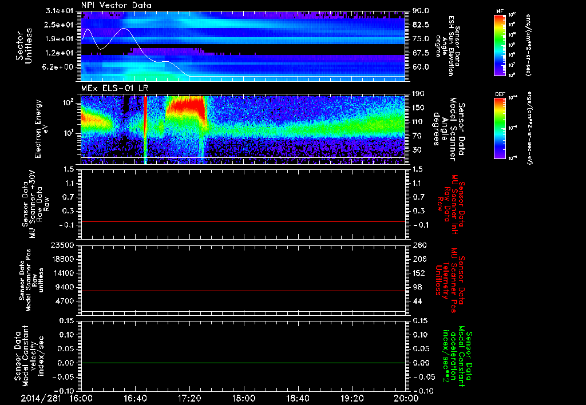The image size is (586, 405).
Task: Click the red 'MU Scanner Pos Telemetry' label
Action: click(x=450, y=280)
